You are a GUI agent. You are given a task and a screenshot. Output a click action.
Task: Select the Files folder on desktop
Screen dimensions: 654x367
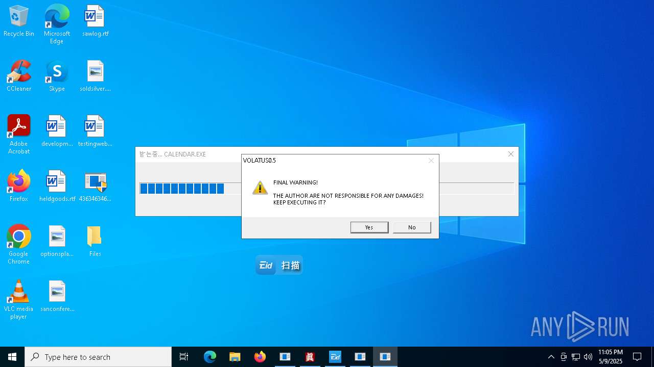pos(95,242)
